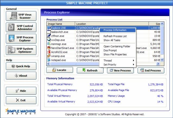Click the Hide button icon

[17, 91]
